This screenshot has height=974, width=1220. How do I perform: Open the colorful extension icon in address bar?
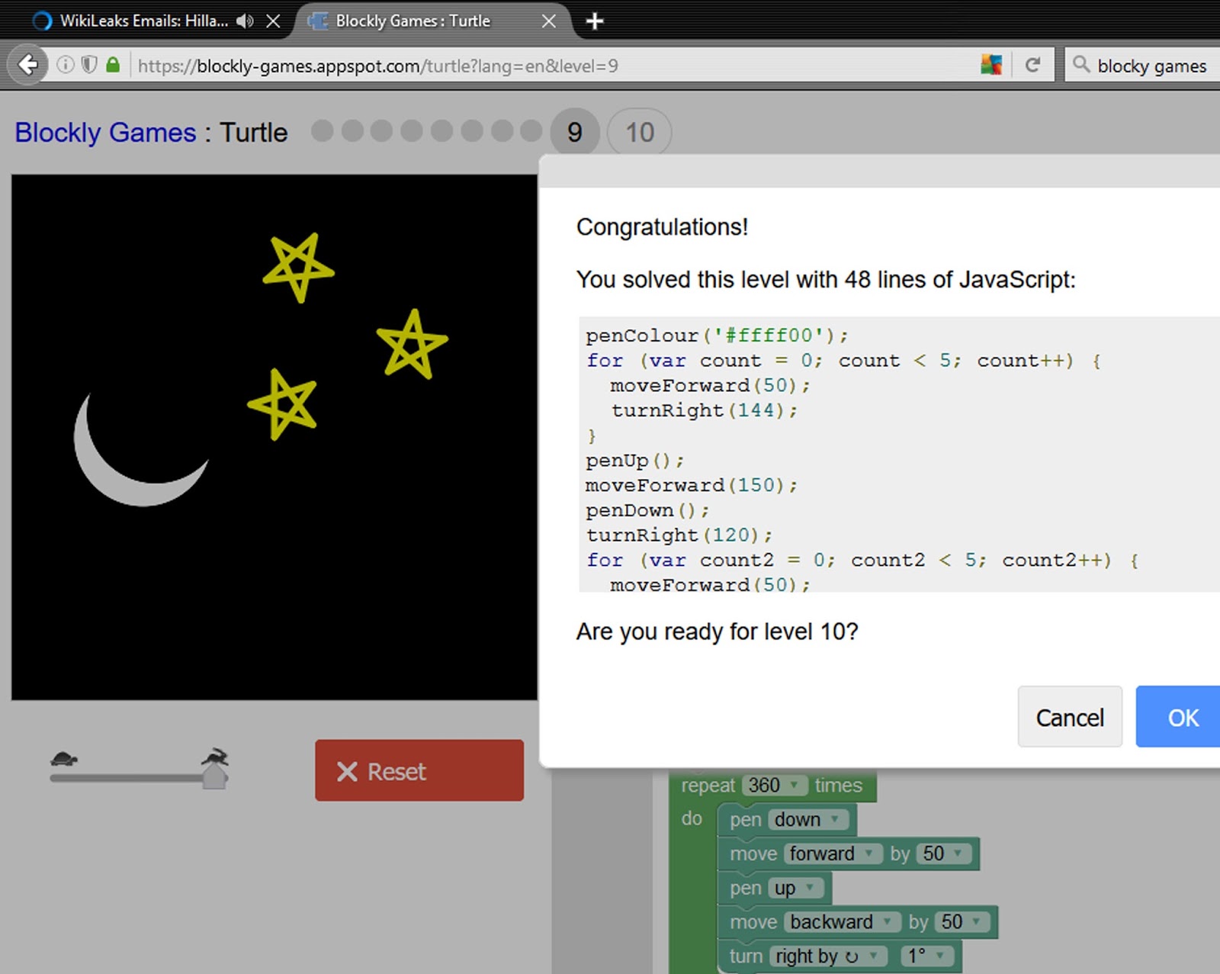pyautogui.click(x=991, y=65)
